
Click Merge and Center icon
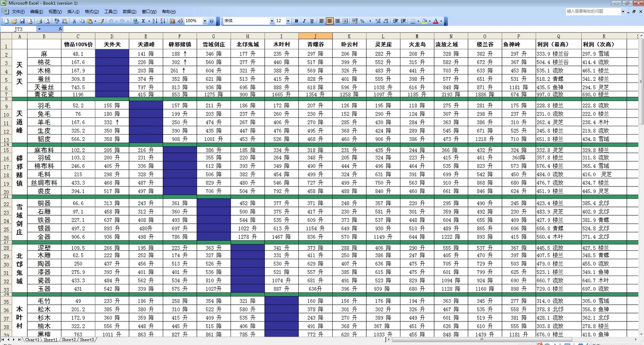pos(345,21)
